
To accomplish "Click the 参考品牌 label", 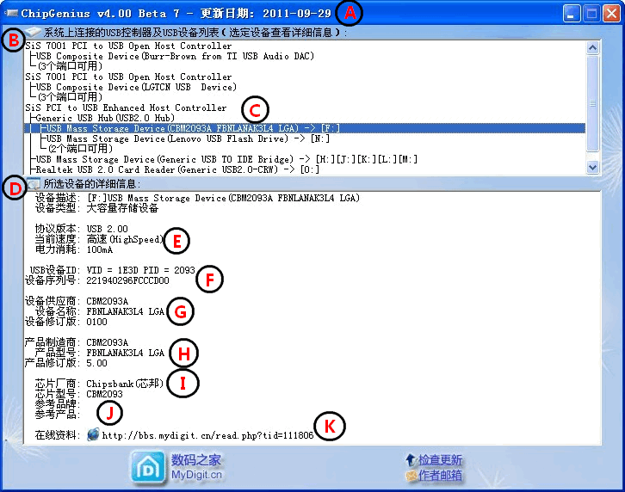I will [x=58, y=404].
